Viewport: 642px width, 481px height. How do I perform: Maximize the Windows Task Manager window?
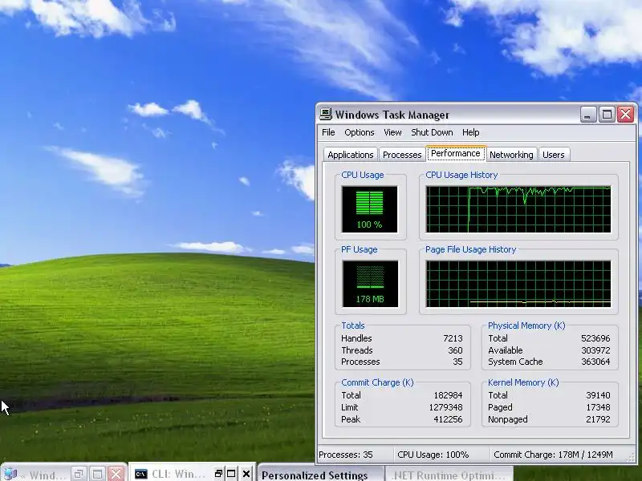click(607, 114)
